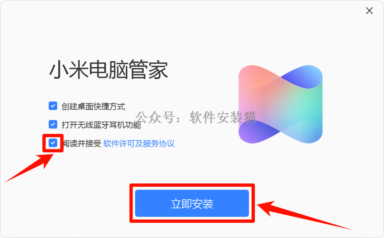Click the 立即安装 install button
The height and width of the screenshot is (238, 384).
pyautogui.click(x=192, y=203)
